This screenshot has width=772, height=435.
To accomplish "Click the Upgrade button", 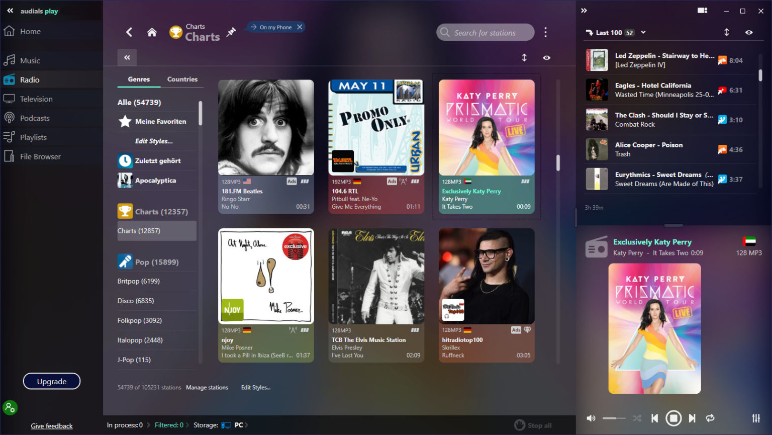I will point(51,381).
